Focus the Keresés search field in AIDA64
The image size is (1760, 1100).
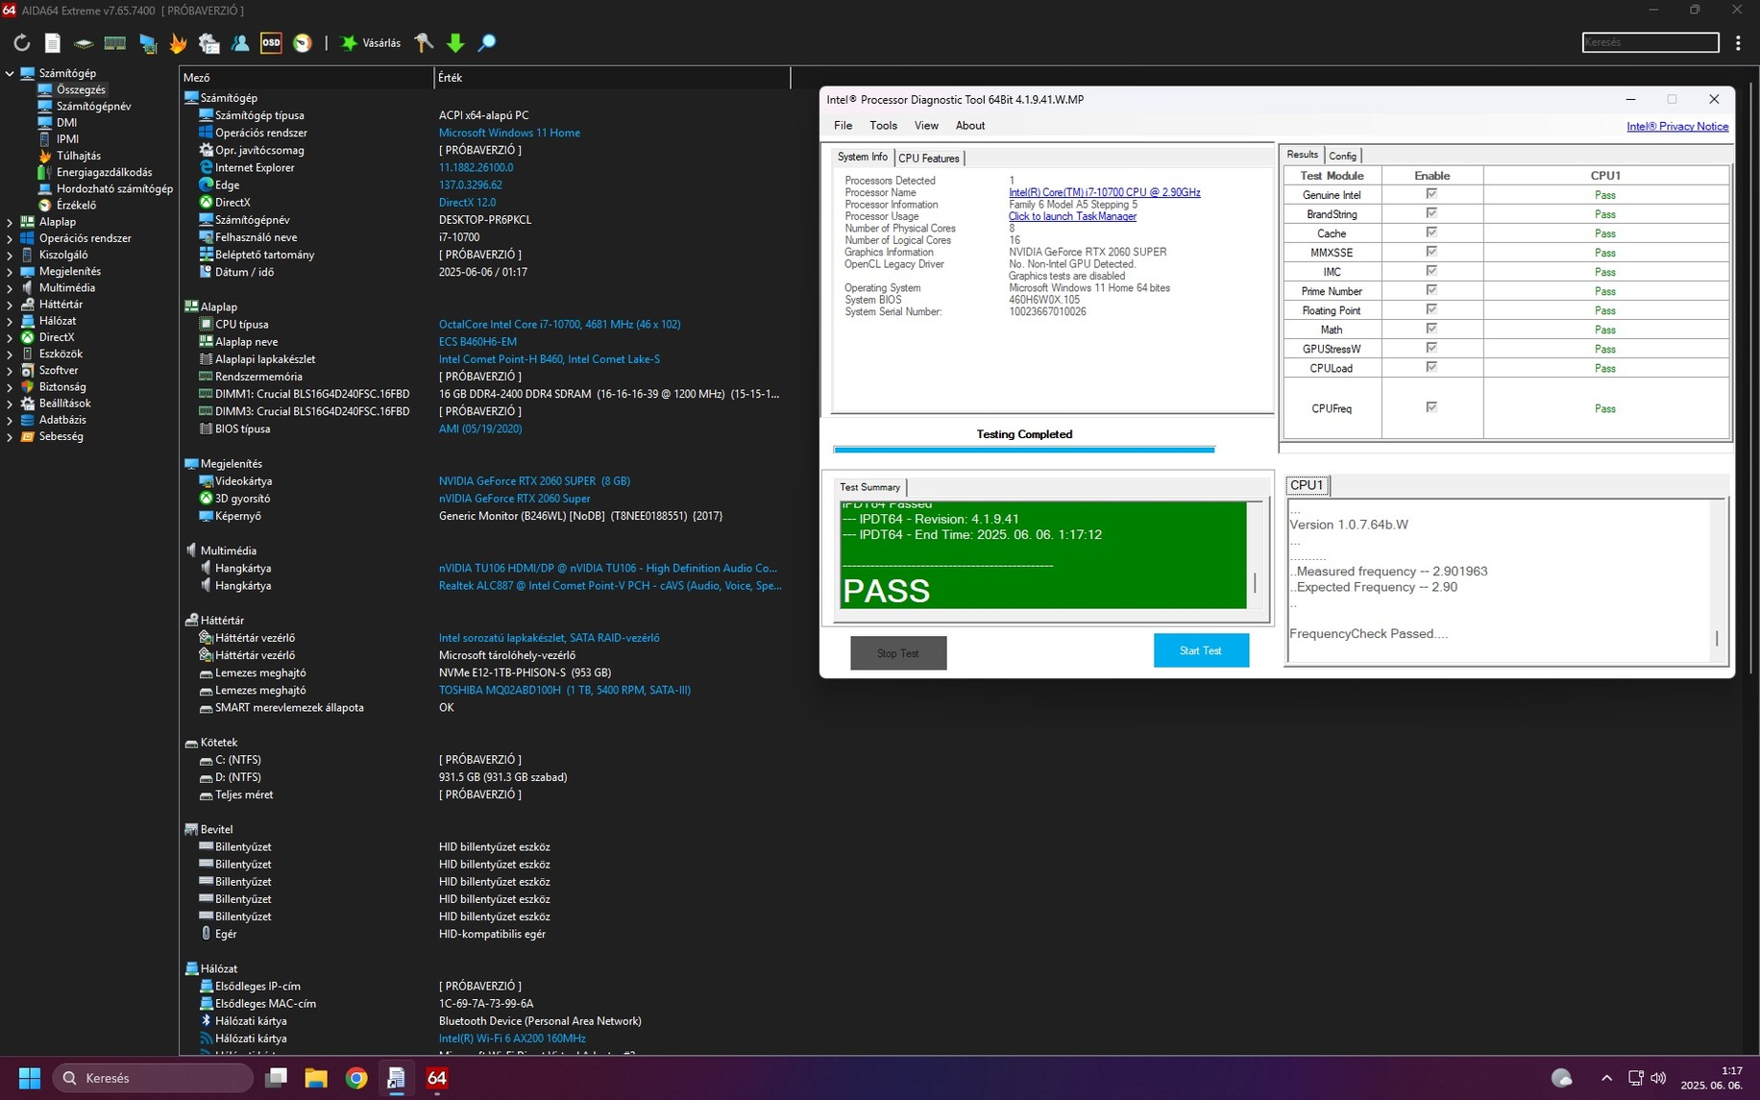pyautogui.click(x=1650, y=42)
